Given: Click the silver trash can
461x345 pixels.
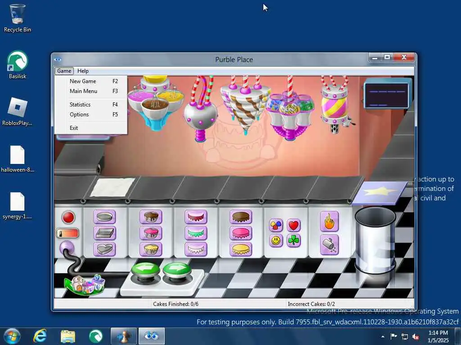Looking at the screenshot, I should tap(375, 240).
